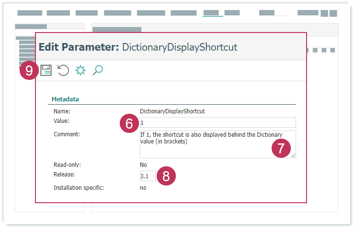Click the number 6 callout badge

[128, 123]
